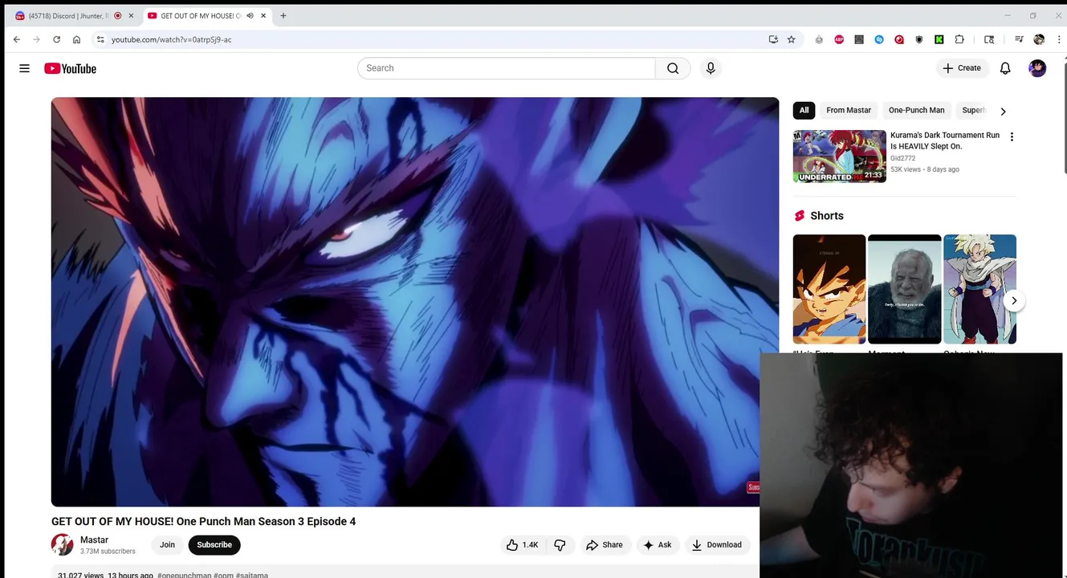Open tab search side panel icon
1067x578 pixels.
[x=989, y=39]
